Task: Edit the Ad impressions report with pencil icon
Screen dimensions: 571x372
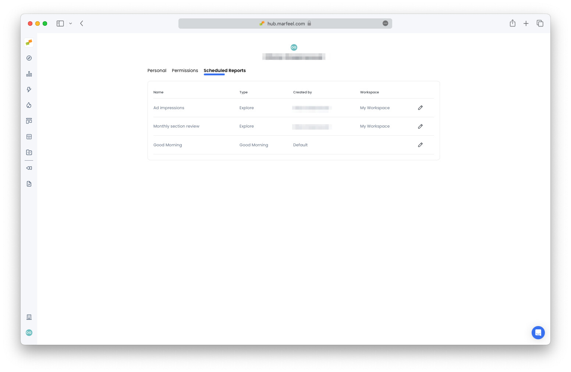Action: coord(420,108)
